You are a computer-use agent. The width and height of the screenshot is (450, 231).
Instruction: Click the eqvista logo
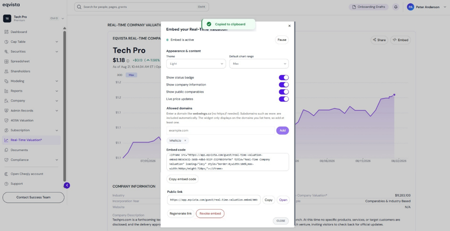(11, 5)
